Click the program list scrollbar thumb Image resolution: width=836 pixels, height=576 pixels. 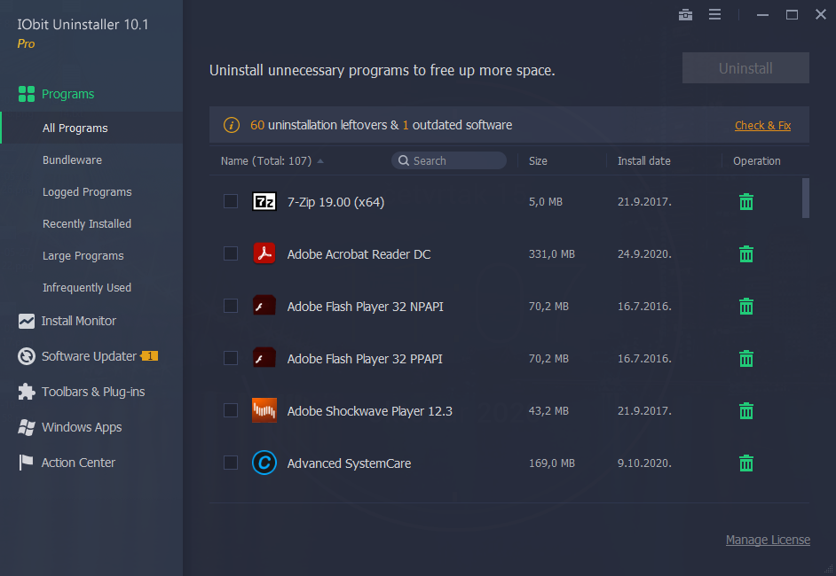point(806,198)
